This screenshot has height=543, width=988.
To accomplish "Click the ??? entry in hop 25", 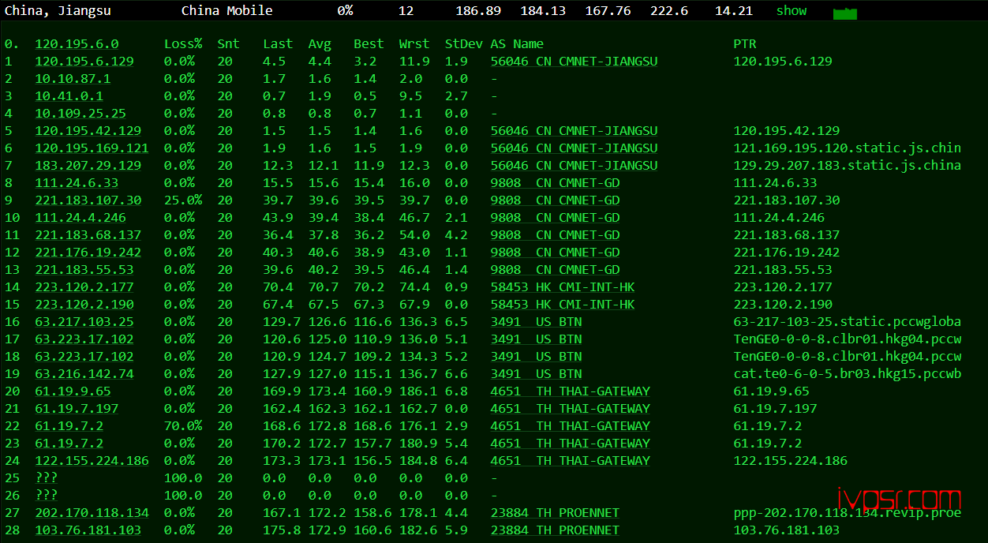I will coord(47,478).
